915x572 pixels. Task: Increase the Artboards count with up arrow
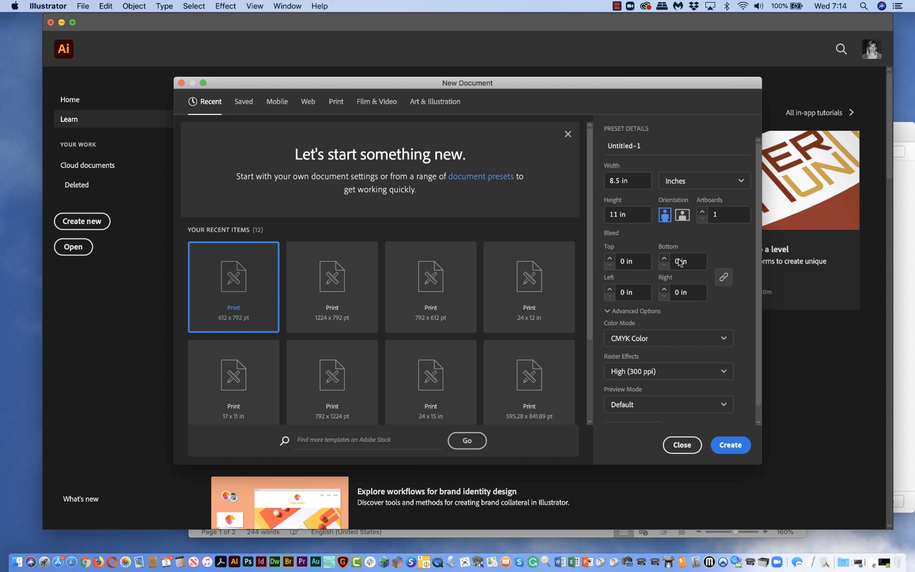(702, 211)
